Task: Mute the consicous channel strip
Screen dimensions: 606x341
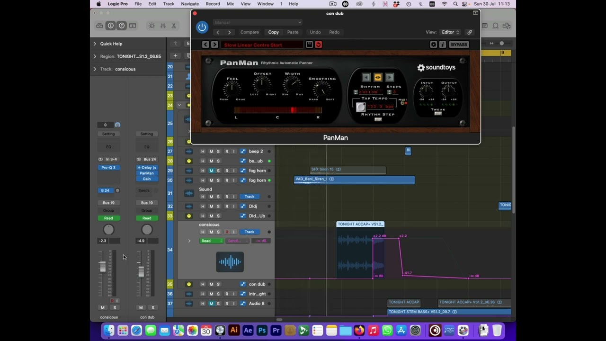Action: 103,307
